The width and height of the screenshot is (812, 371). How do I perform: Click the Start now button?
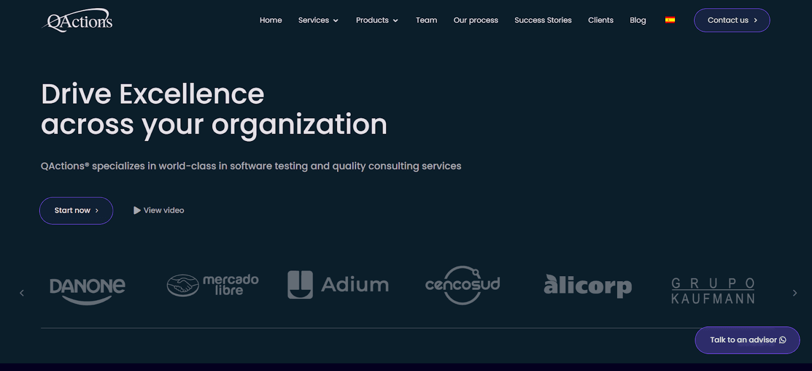pos(76,211)
